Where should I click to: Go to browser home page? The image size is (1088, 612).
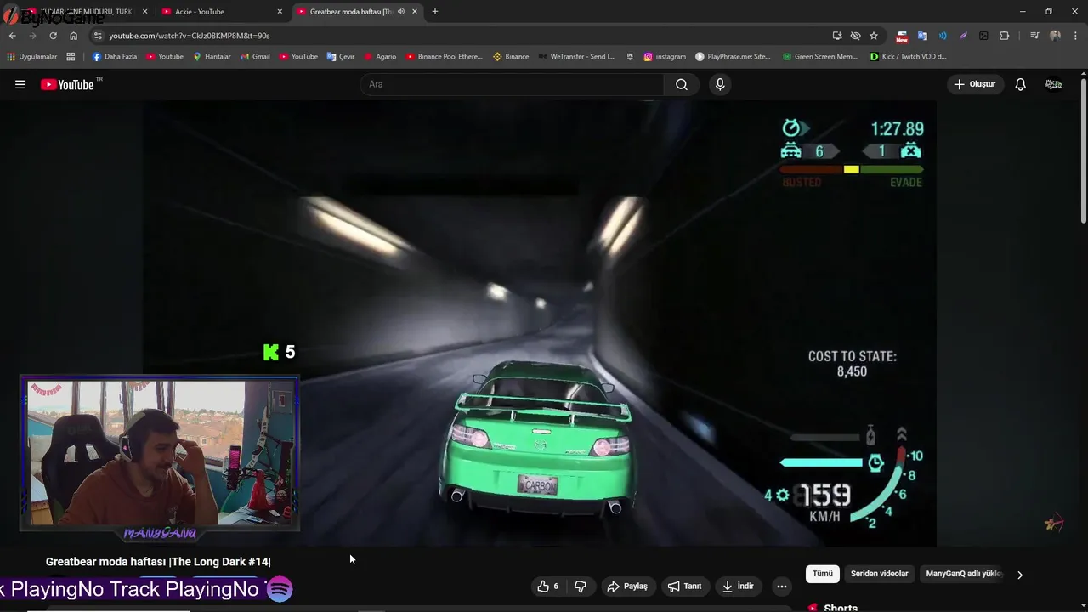tap(73, 36)
